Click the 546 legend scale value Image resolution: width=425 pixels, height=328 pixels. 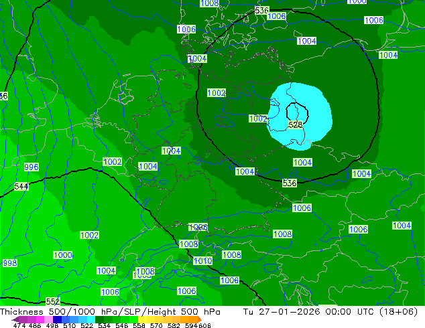pyautogui.click(x=122, y=325)
